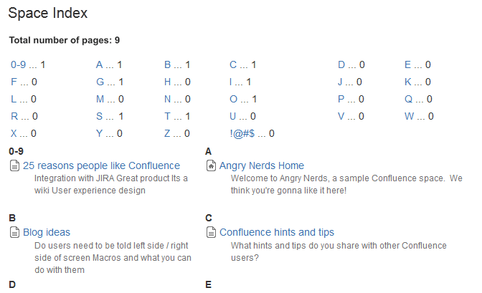Screen dimensions: 482x293
Task: Select index letter G
Action: point(100,82)
